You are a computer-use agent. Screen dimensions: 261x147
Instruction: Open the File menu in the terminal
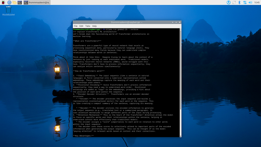tap(76, 26)
